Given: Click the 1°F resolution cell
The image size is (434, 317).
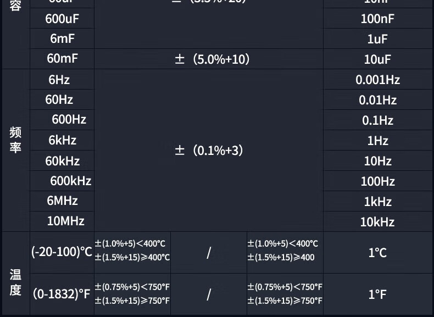Looking at the screenshot, I should click(377, 294).
